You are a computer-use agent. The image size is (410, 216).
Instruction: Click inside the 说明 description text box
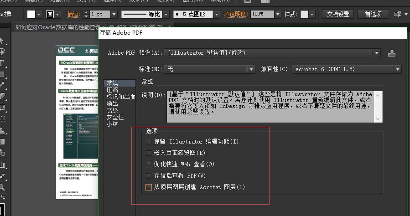pos(271,107)
